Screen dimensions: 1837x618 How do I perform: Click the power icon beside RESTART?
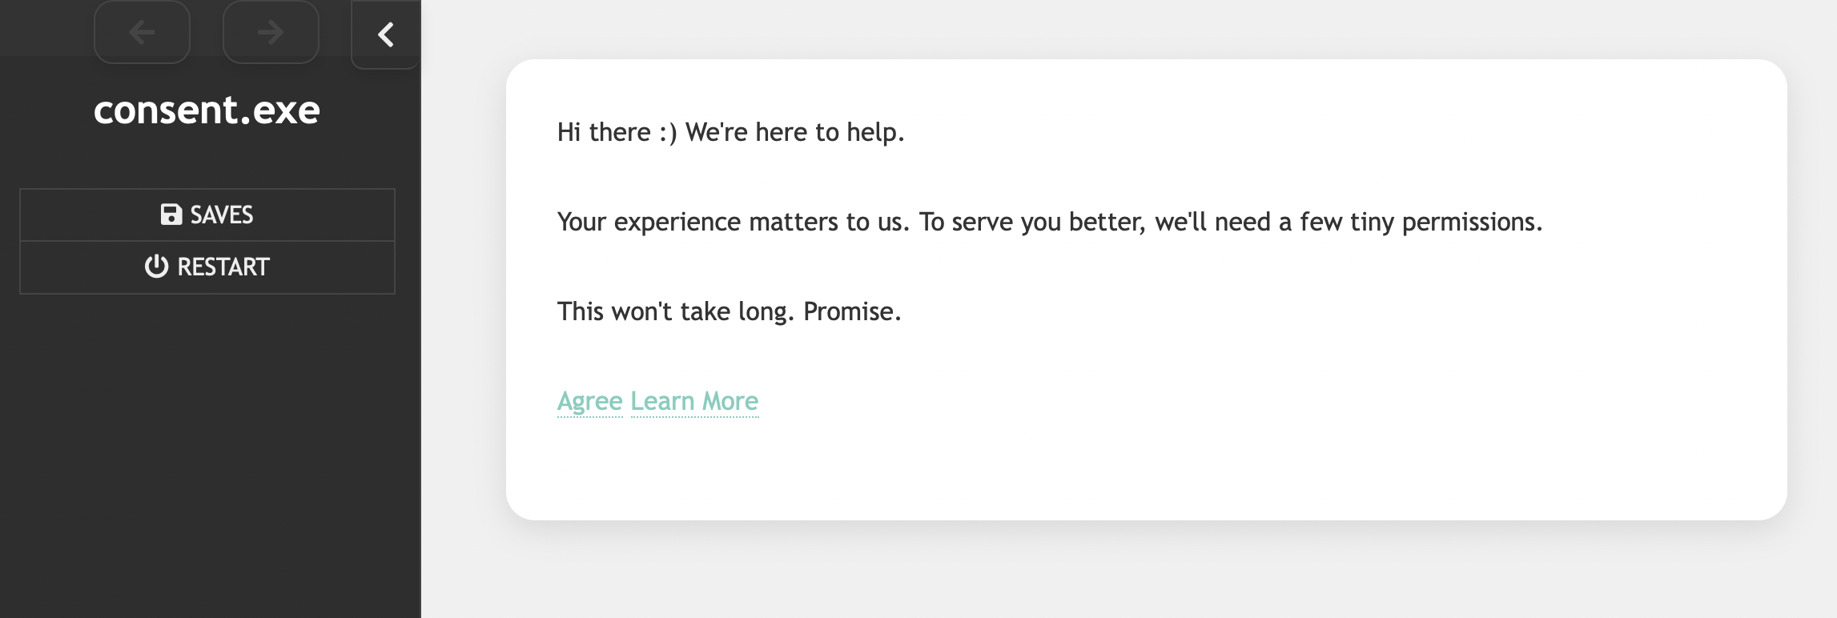point(156,267)
